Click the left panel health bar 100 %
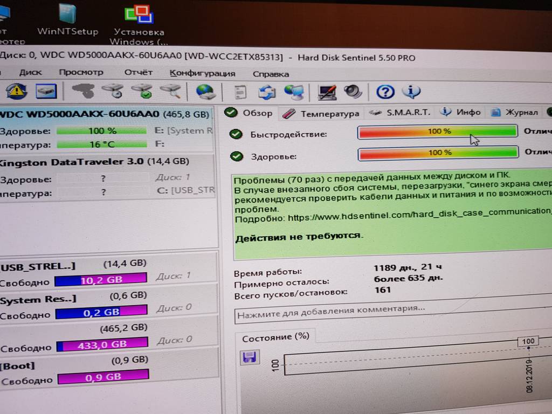The image size is (552, 414). tap(102, 131)
